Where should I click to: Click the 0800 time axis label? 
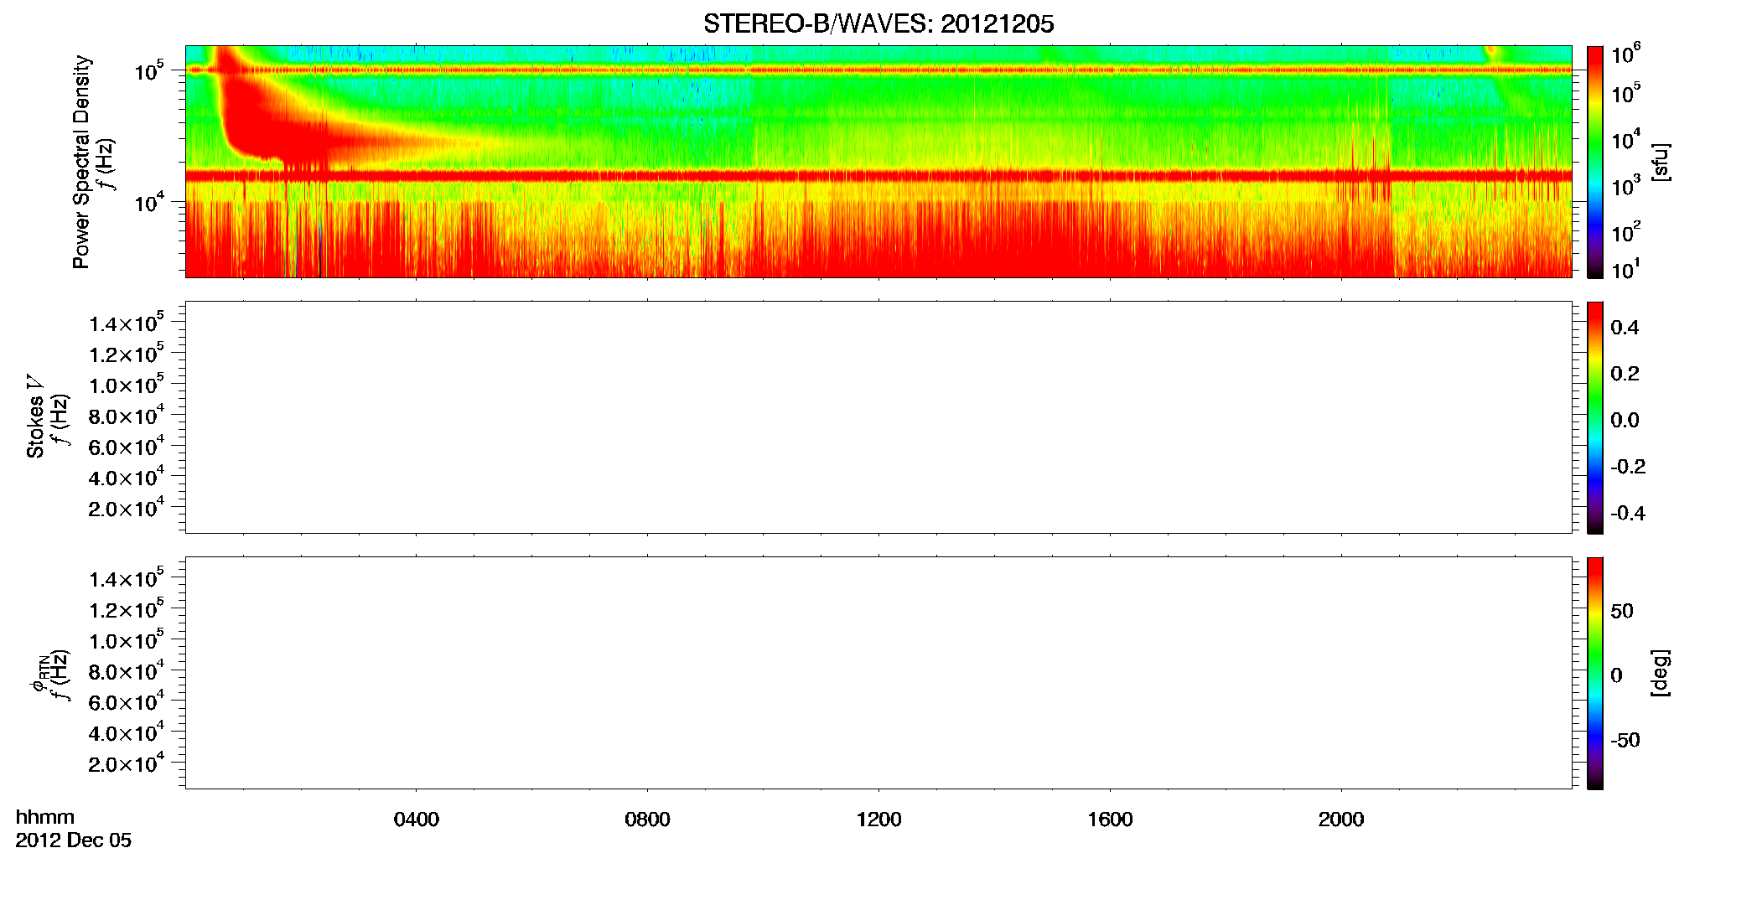[x=647, y=820]
